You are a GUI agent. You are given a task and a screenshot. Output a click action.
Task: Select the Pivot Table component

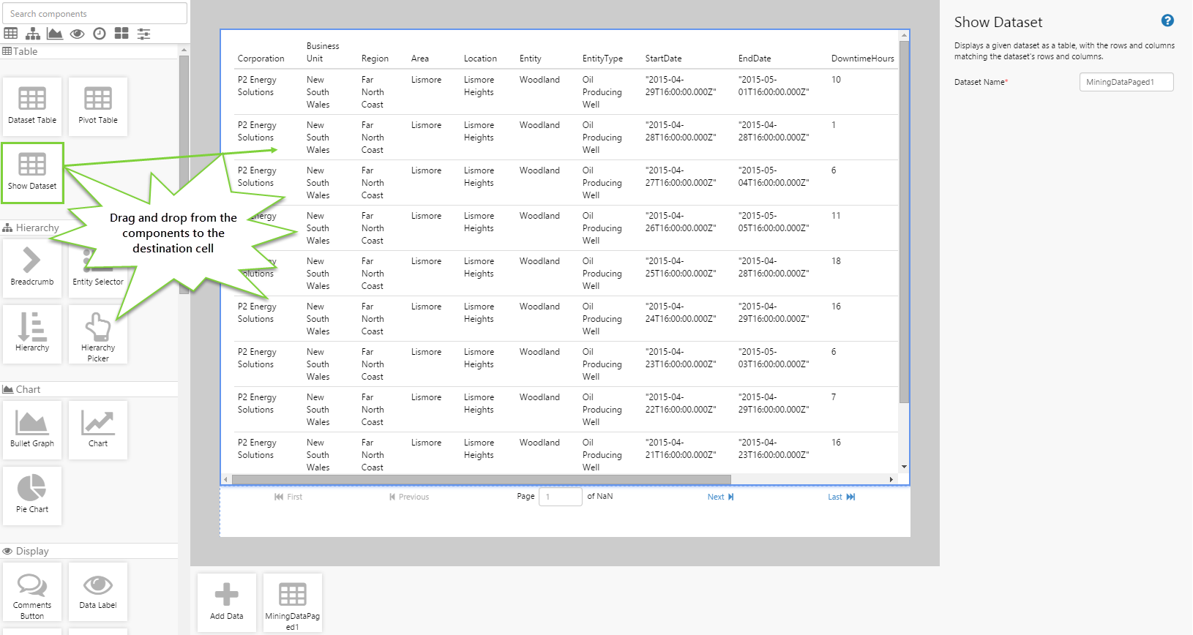coord(98,106)
